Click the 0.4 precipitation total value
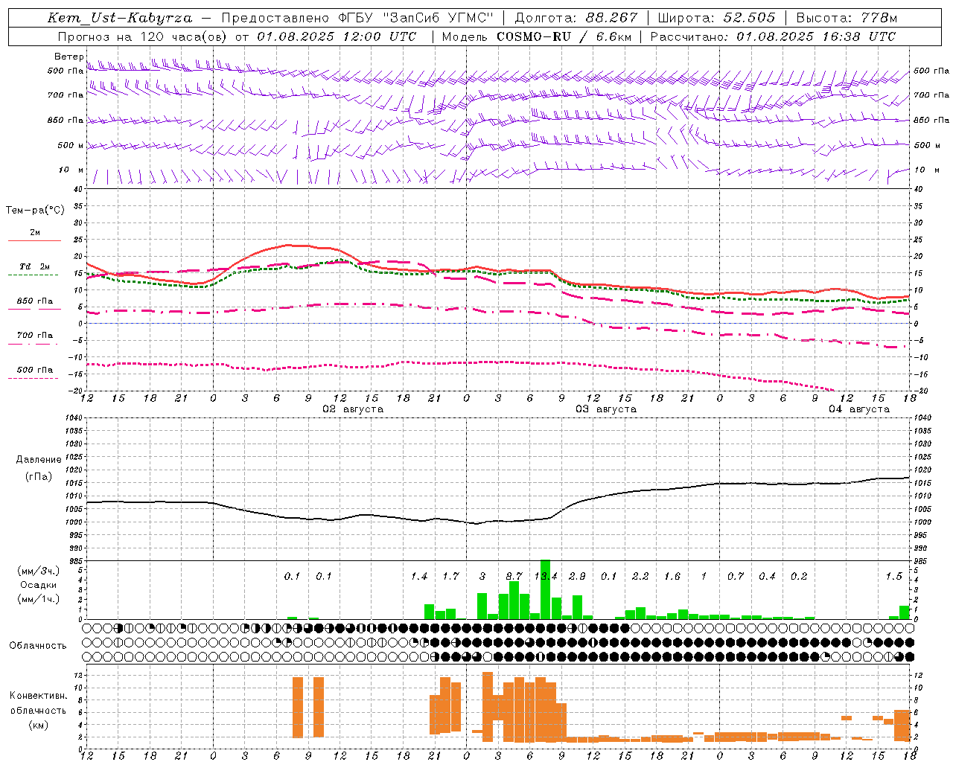Screen dimensions: 953x762 (767, 577)
